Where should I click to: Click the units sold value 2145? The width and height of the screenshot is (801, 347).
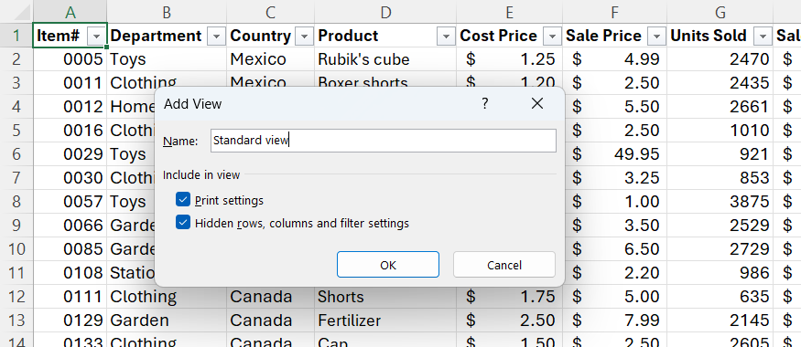point(720,320)
